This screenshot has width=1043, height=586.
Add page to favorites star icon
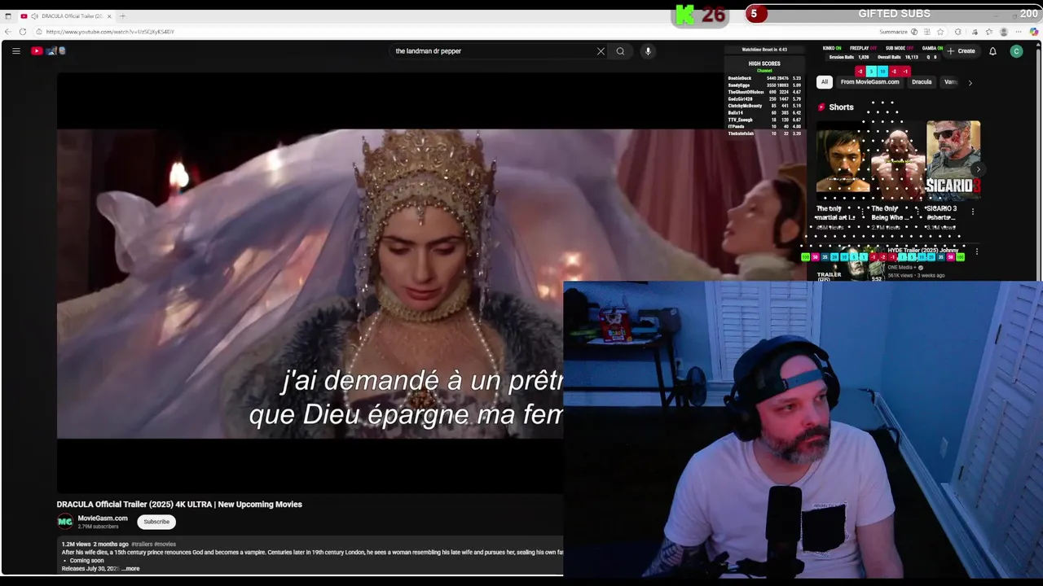tap(942, 32)
